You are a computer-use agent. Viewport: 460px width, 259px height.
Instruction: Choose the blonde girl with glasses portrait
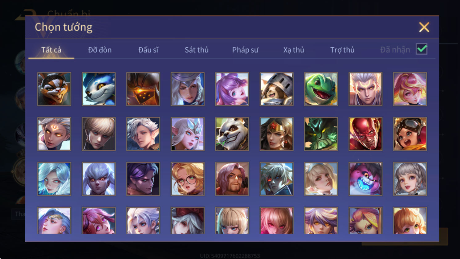[187, 179]
